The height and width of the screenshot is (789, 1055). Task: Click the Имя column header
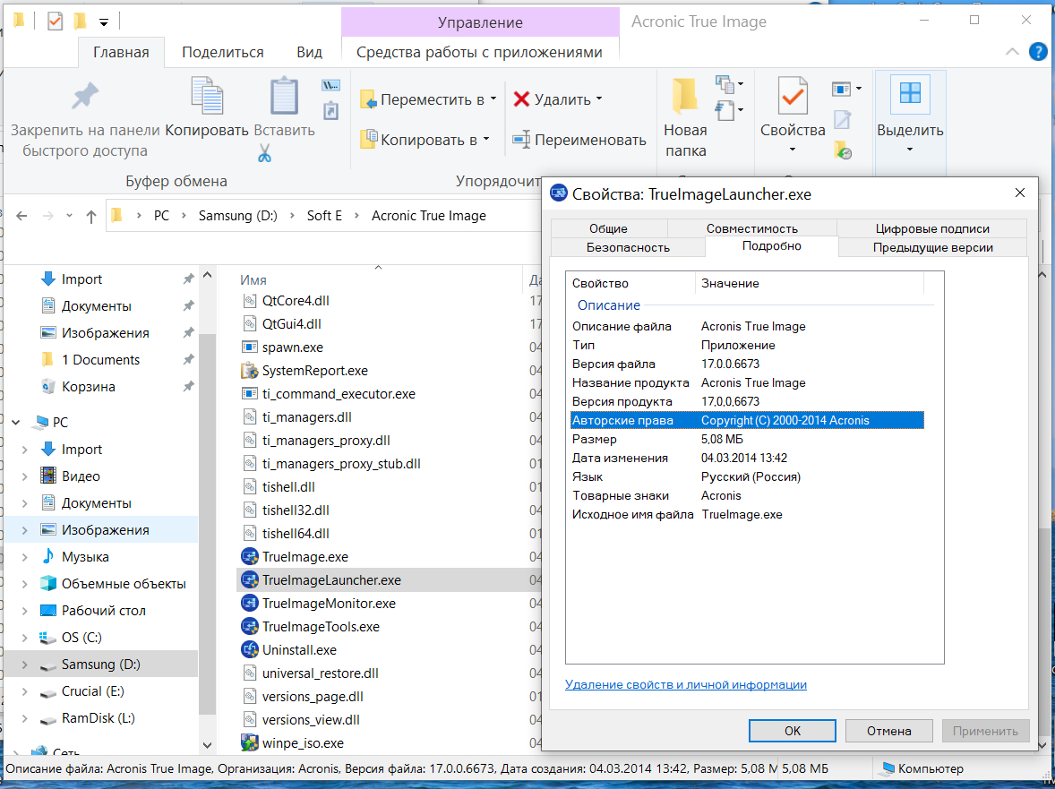(x=253, y=279)
